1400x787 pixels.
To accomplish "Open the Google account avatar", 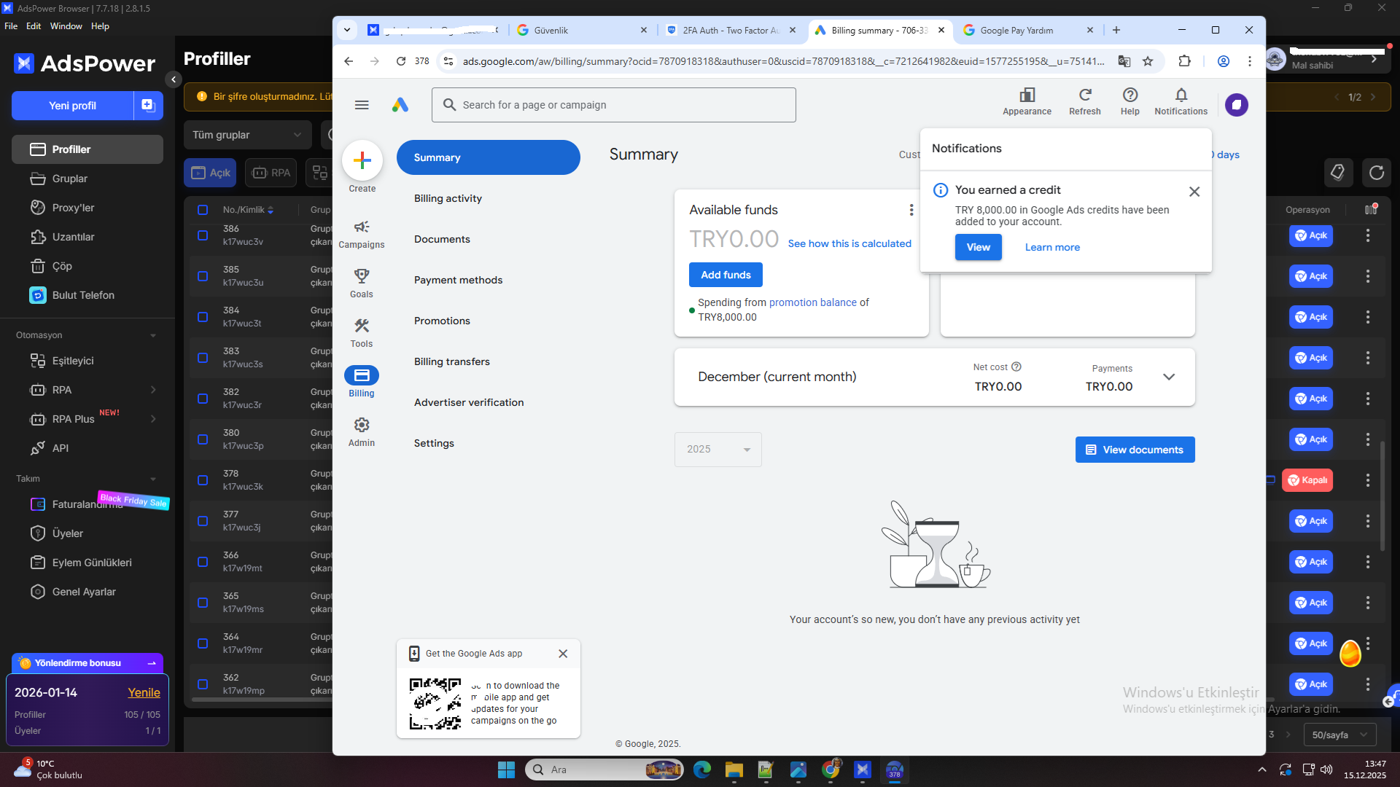I will point(1237,105).
